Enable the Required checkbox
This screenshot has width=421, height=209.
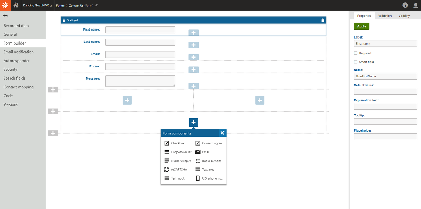[x=355, y=53]
